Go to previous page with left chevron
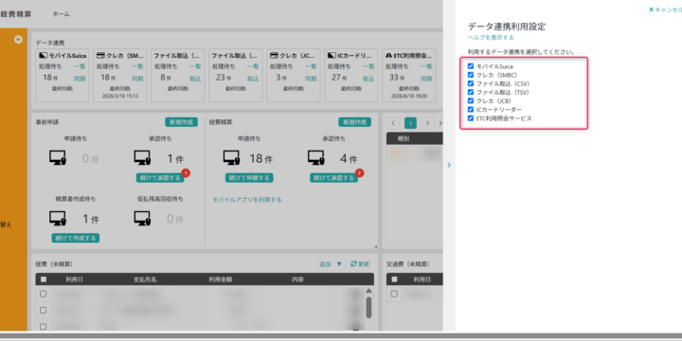Screen dimensions: 682x341 point(393,123)
